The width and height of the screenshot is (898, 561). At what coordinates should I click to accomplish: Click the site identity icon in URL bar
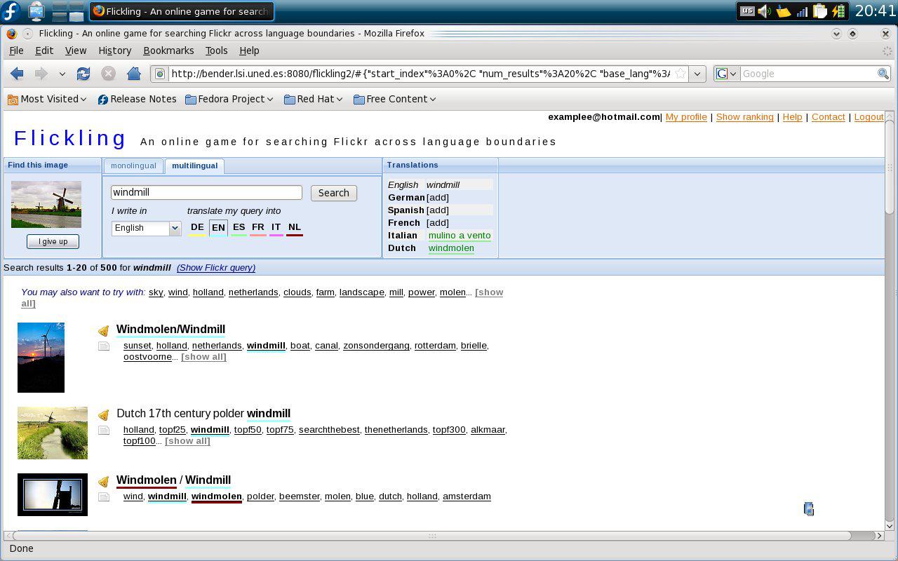pyautogui.click(x=160, y=74)
